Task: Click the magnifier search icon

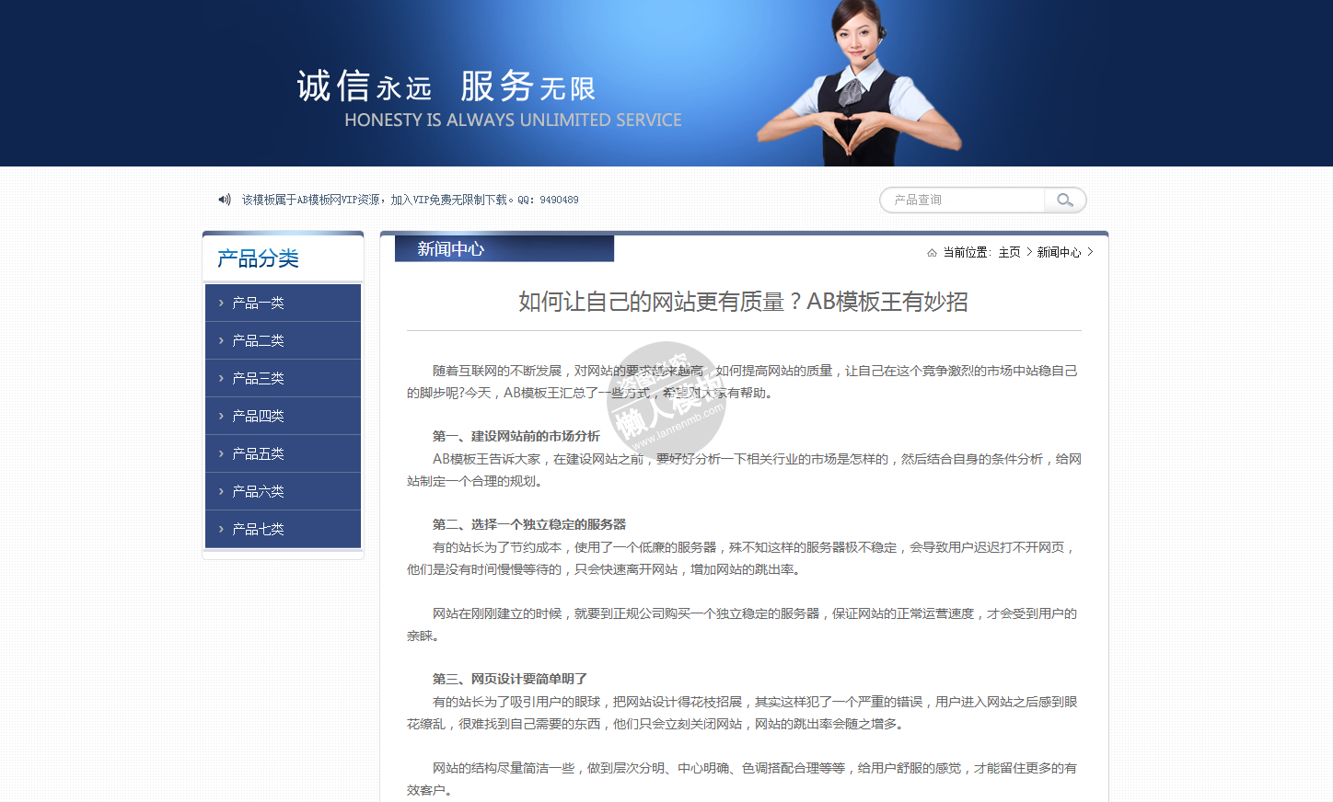Action: tap(1065, 200)
